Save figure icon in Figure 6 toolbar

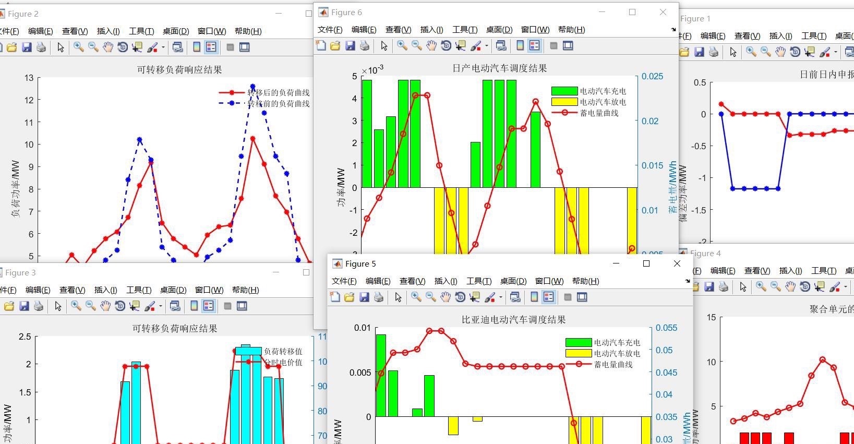(350, 46)
